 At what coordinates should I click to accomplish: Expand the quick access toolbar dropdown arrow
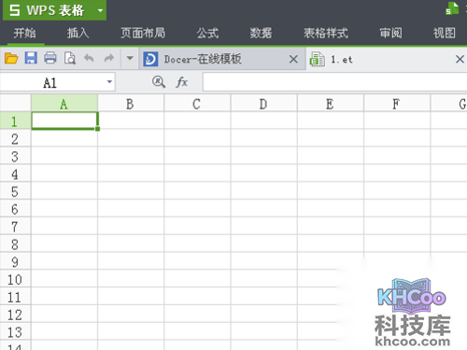pos(130,58)
